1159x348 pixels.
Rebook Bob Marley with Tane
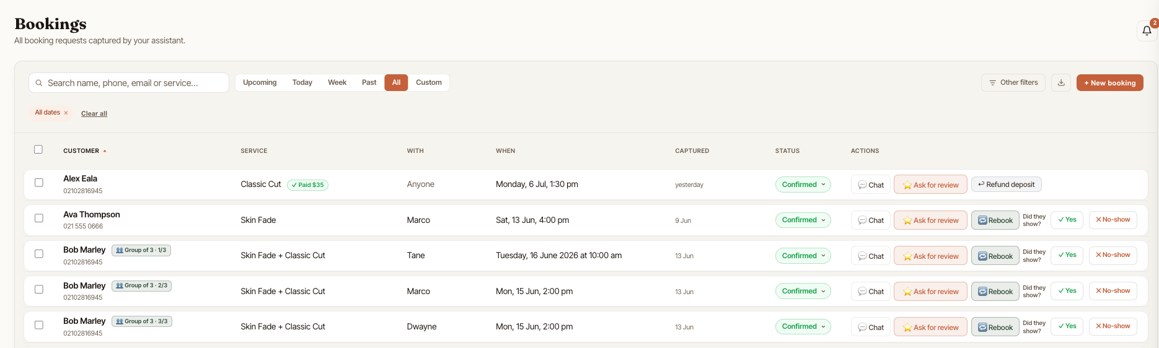(995, 256)
